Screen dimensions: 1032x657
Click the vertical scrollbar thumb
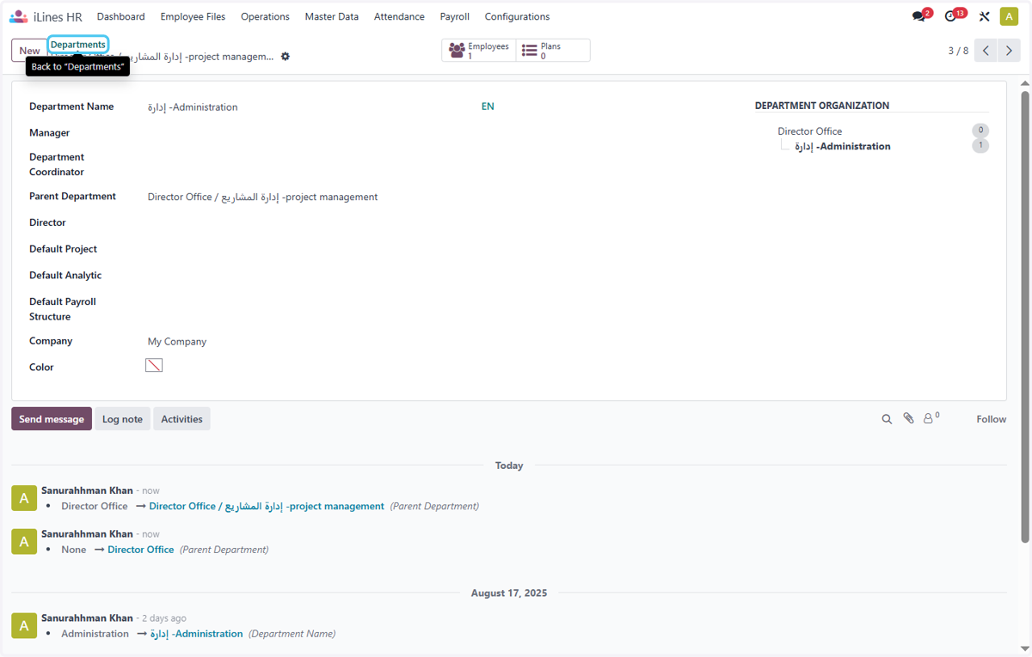click(1024, 316)
